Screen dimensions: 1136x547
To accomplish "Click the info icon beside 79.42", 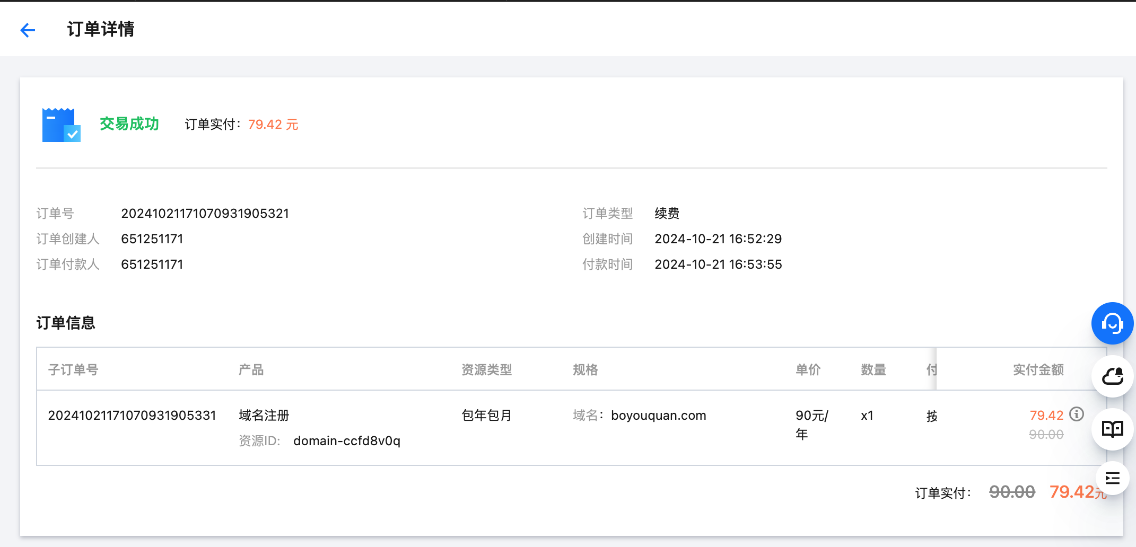I will (1076, 414).
